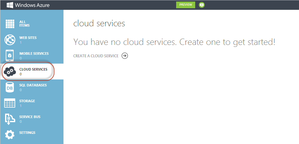The image size is (299, 144).
Task: Click the All Items grid icon
Action: click(x=10, y=24)
